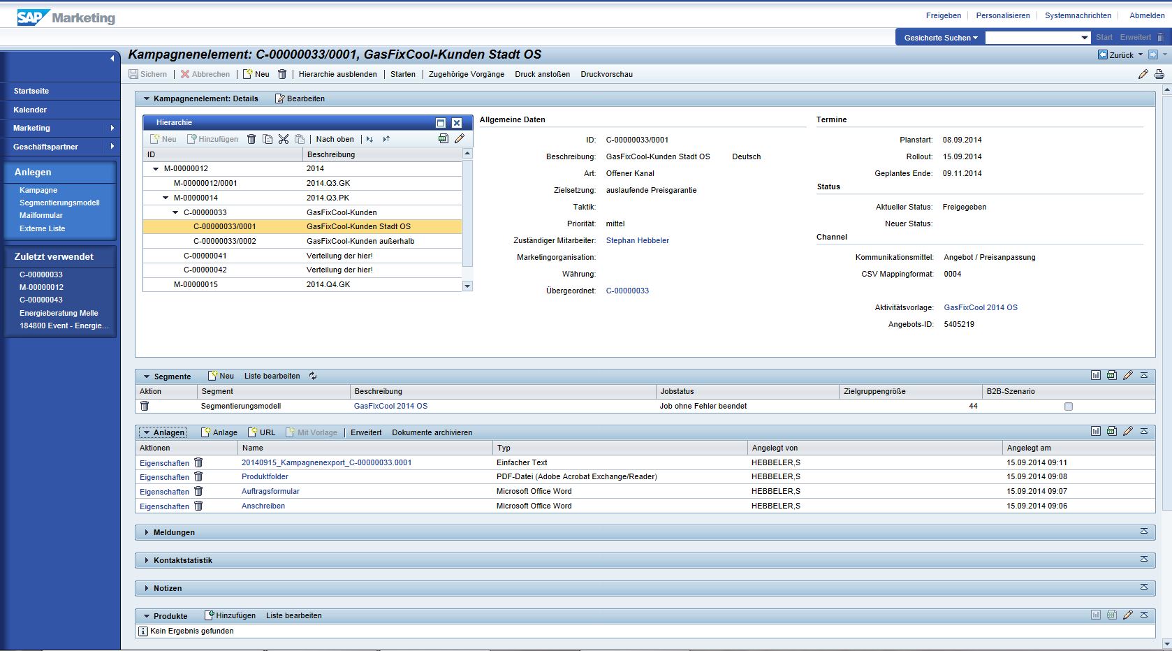
Task: Expand the Meldungen section
Action: pyautogui.click(x=147, y=532)
